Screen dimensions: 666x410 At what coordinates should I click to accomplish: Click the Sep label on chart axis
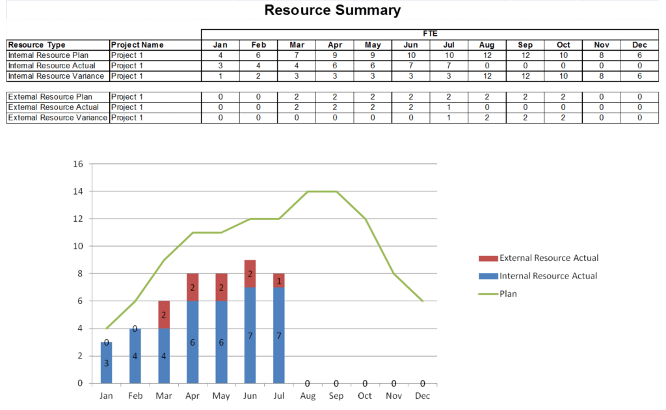click(x=336, y=396)
